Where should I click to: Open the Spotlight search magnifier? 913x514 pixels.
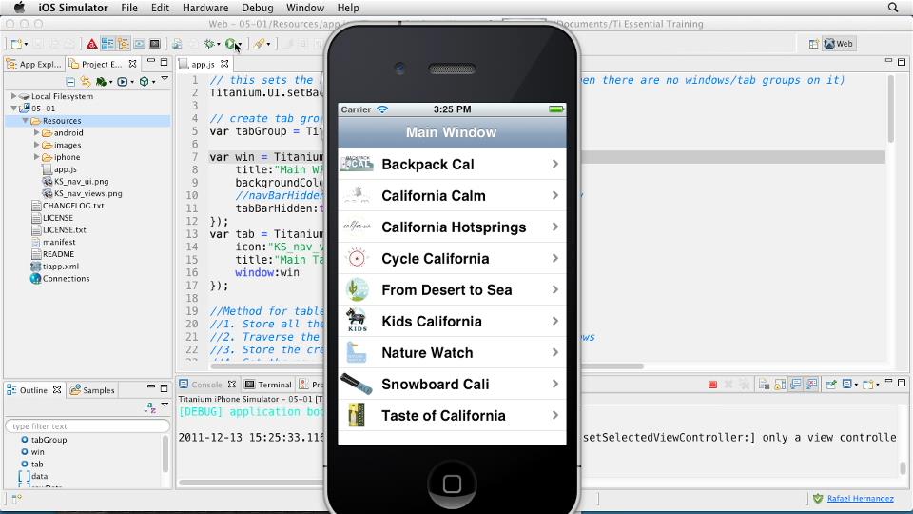(x=893, y=8)
